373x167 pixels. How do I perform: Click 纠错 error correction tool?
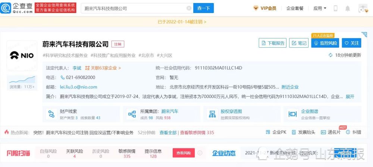354,132
